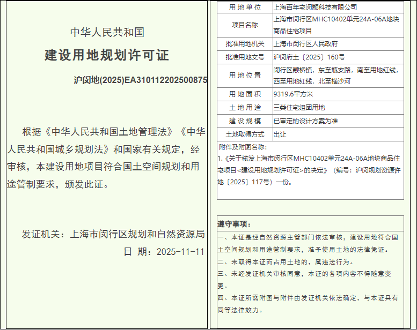The image size is (417, 330).
Task: Select the heading 附件及附图名称：
Action: point(243,147)
